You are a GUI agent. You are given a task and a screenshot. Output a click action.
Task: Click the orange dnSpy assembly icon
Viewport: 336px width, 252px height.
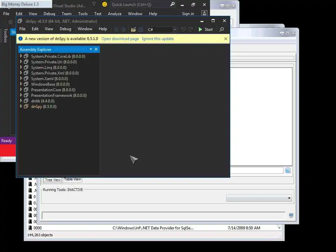(26, 106)
